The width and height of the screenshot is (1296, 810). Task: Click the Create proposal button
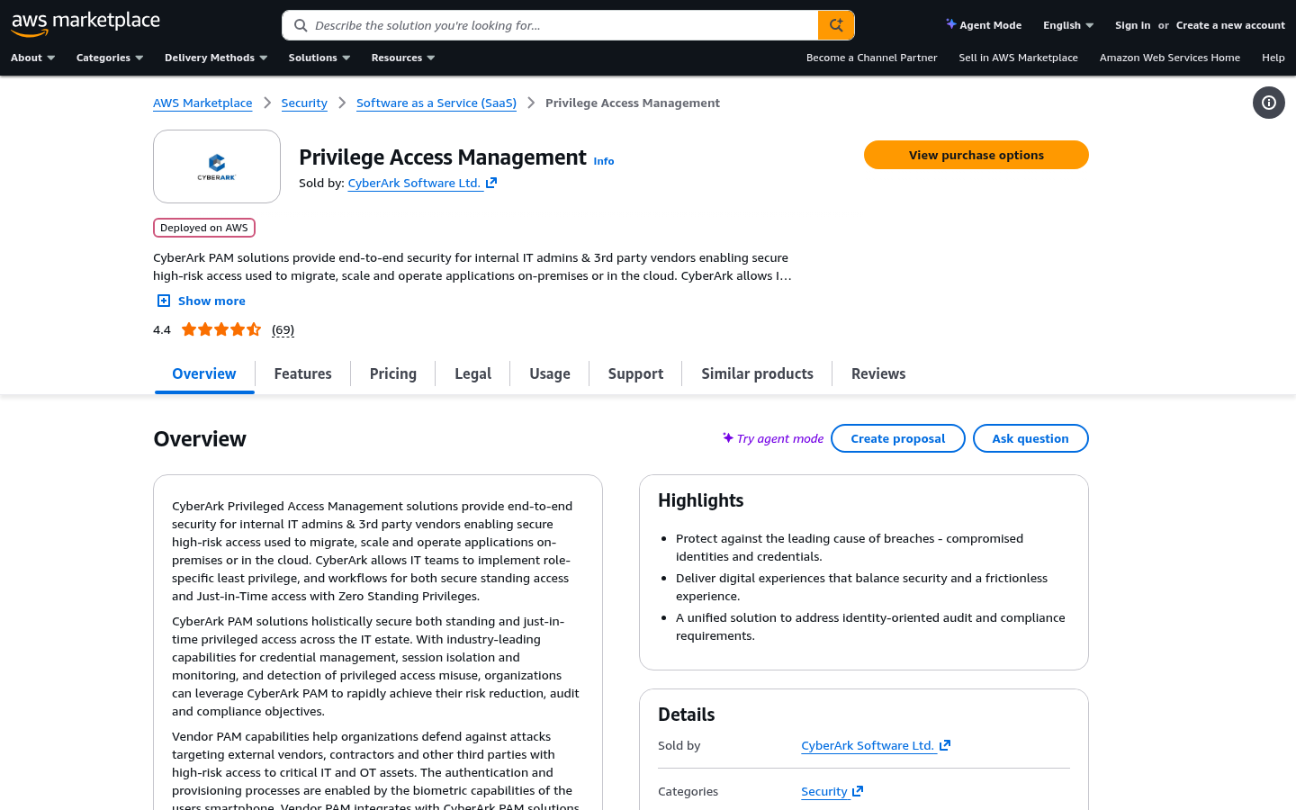point(898,438)
